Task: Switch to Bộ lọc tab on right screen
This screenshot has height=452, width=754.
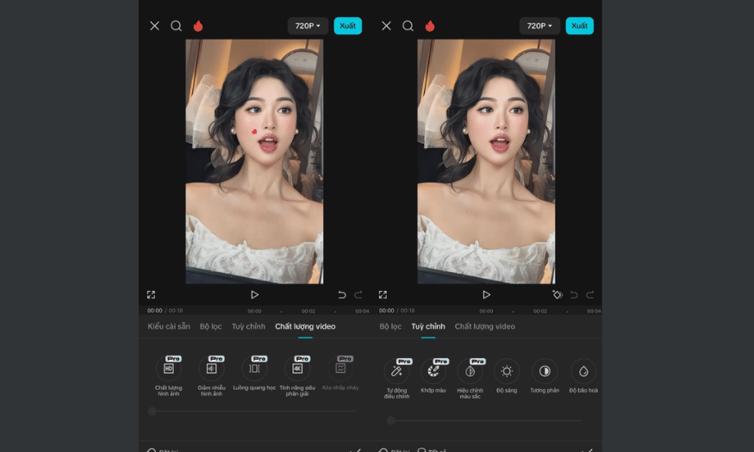Action: click(x=390, y=326)
